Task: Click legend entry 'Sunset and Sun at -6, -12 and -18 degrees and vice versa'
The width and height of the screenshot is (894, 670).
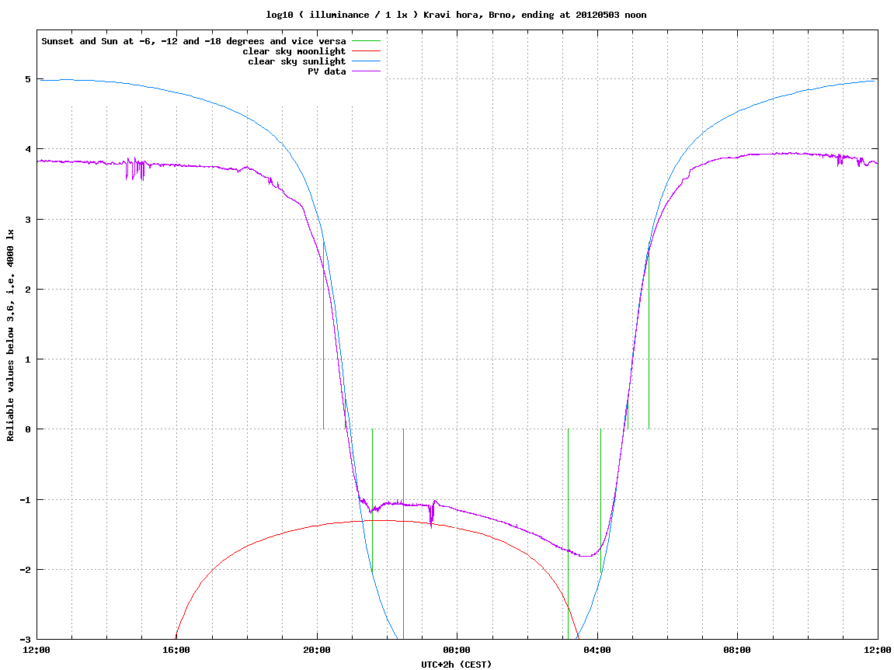Action: point(194,41)
